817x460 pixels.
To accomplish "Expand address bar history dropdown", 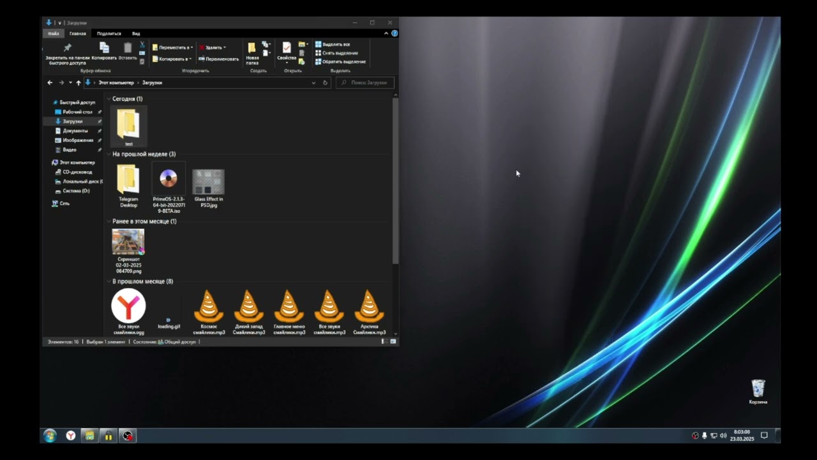I will point(313,82).
